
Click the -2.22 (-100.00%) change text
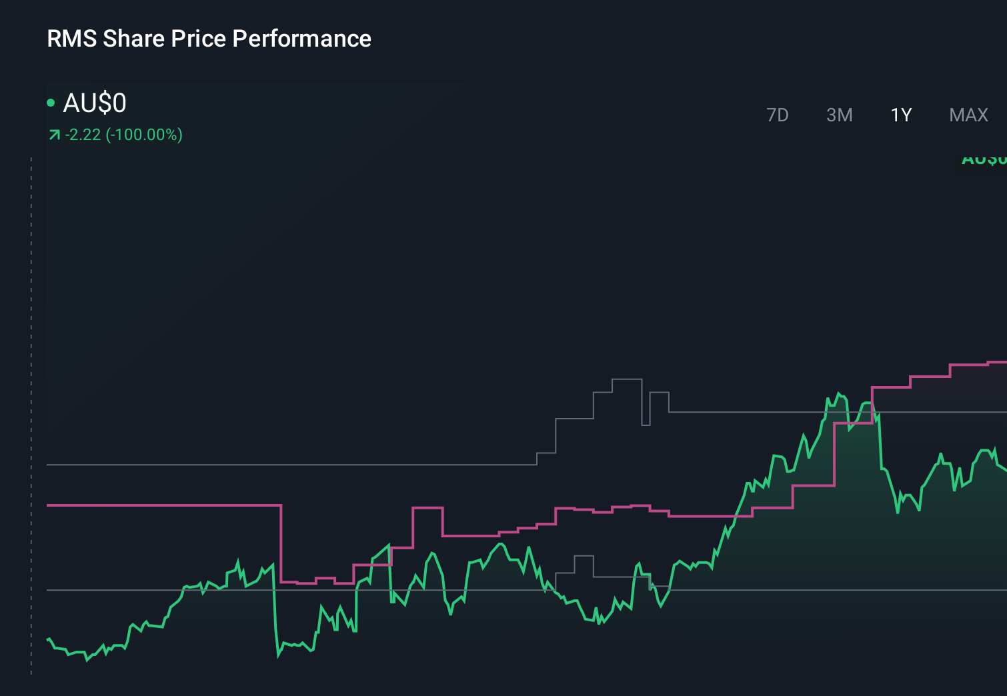(x=124, y=135)
